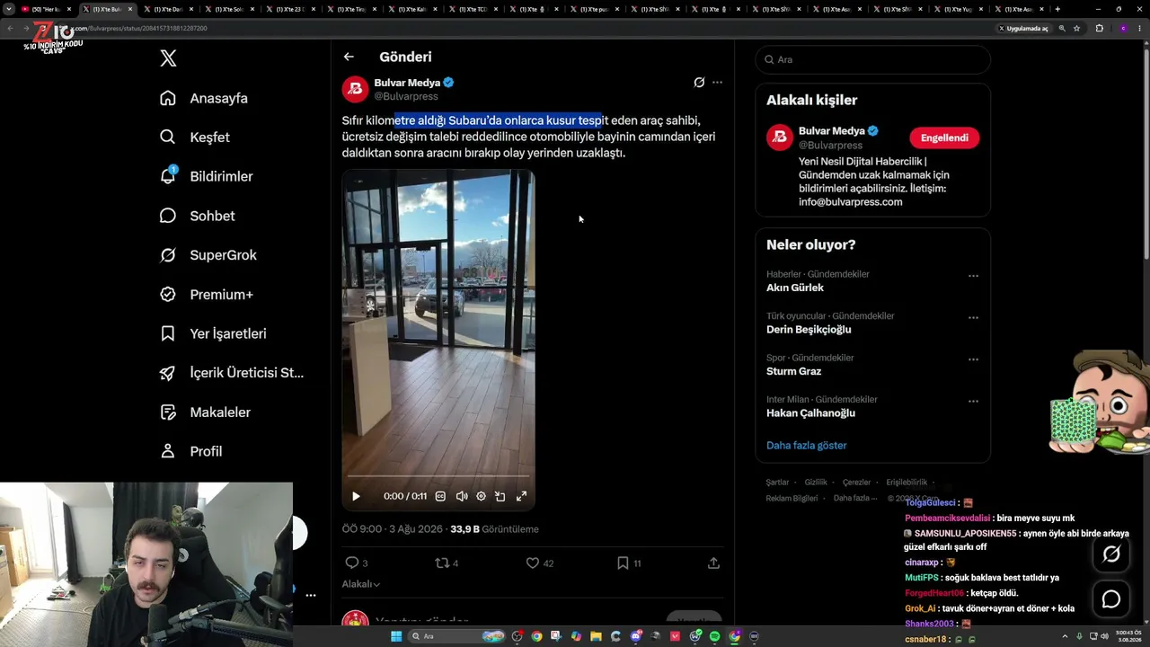The image size is (1150, 647).
Task: Open floating chat message button
Action: click(1111, 598)
